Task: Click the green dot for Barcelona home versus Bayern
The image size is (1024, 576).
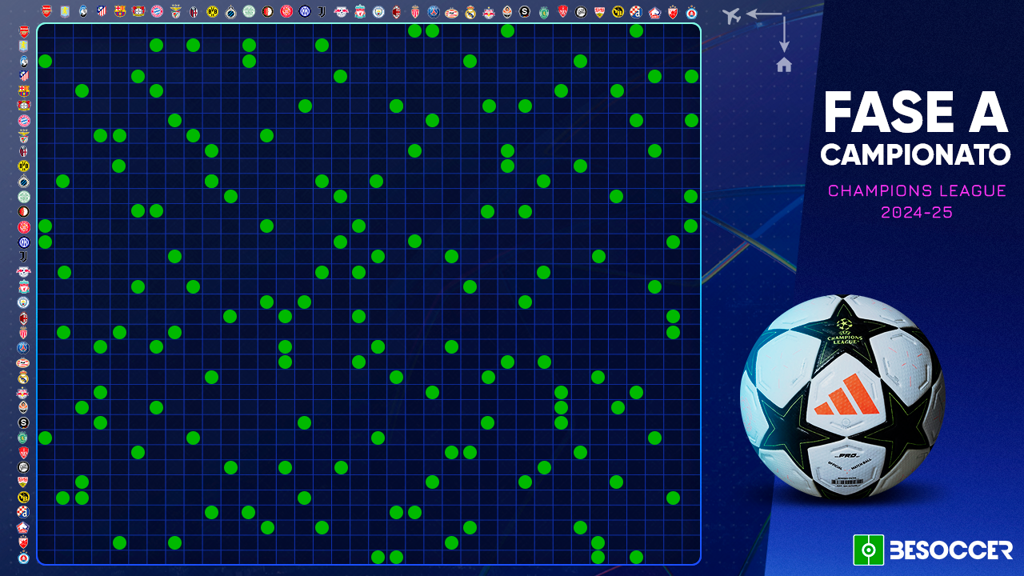Action: [157, 91]
